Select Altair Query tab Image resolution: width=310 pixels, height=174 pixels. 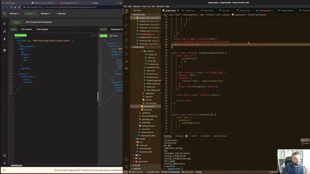[x=14, y=29]
